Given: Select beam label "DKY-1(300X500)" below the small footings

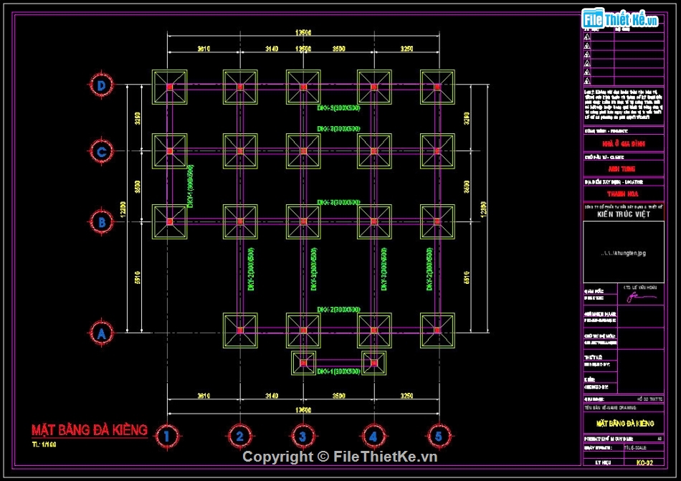Looking at the screenshot, I should click(339, 371).
